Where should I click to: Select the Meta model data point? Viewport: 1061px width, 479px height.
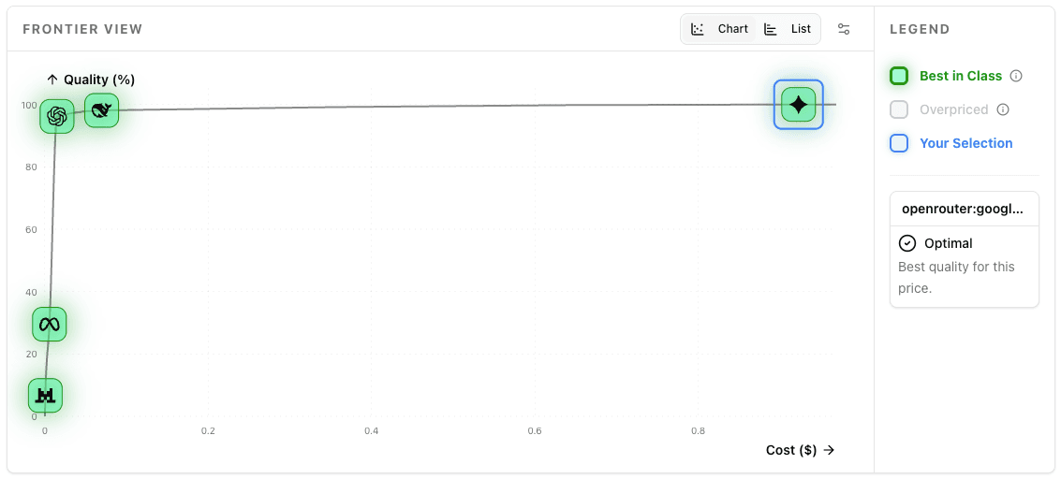(50, 325)
